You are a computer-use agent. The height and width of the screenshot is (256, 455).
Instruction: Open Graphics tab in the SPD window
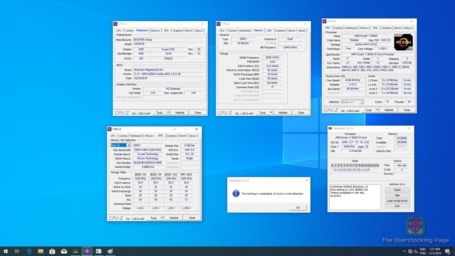(x=171, y=136)
